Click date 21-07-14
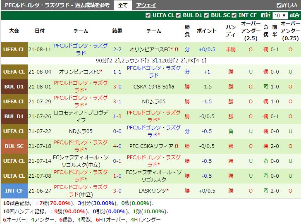 40,161
